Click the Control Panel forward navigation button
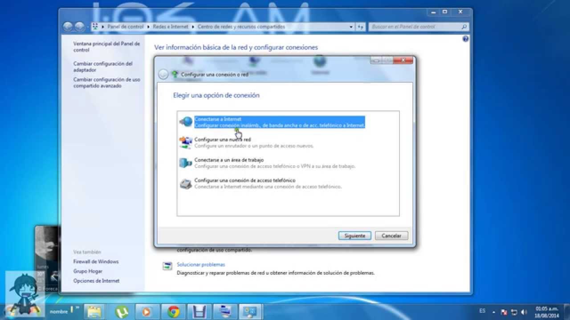The height and width of the screenshot is (320, 570). point(79,27)
